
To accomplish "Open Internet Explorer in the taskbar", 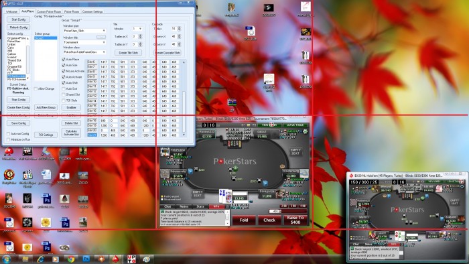I will (40, 259).
